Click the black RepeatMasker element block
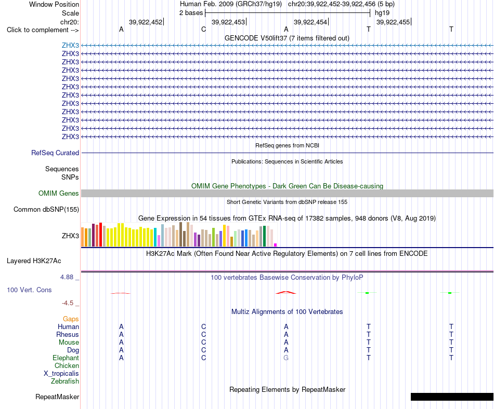Image resolution: width=494 pixels, height=409 pixels. [x=452, y=397]
